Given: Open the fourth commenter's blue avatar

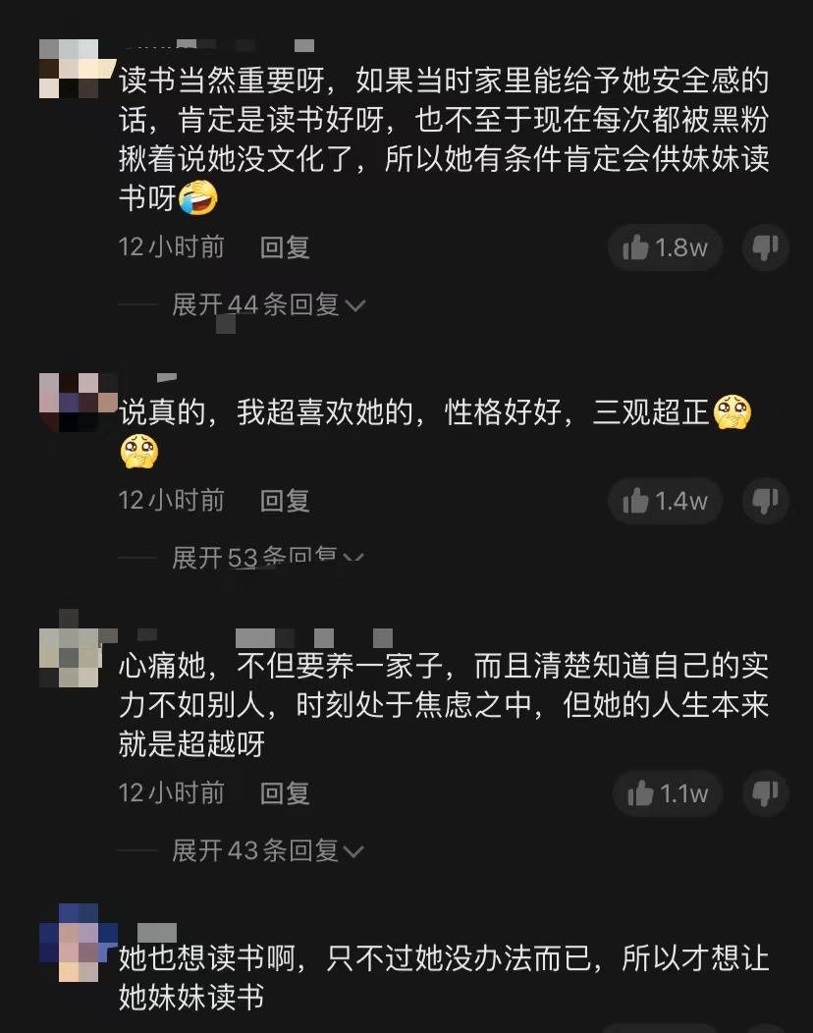Looking at the screenshot, I should click(x=69, y=943).
